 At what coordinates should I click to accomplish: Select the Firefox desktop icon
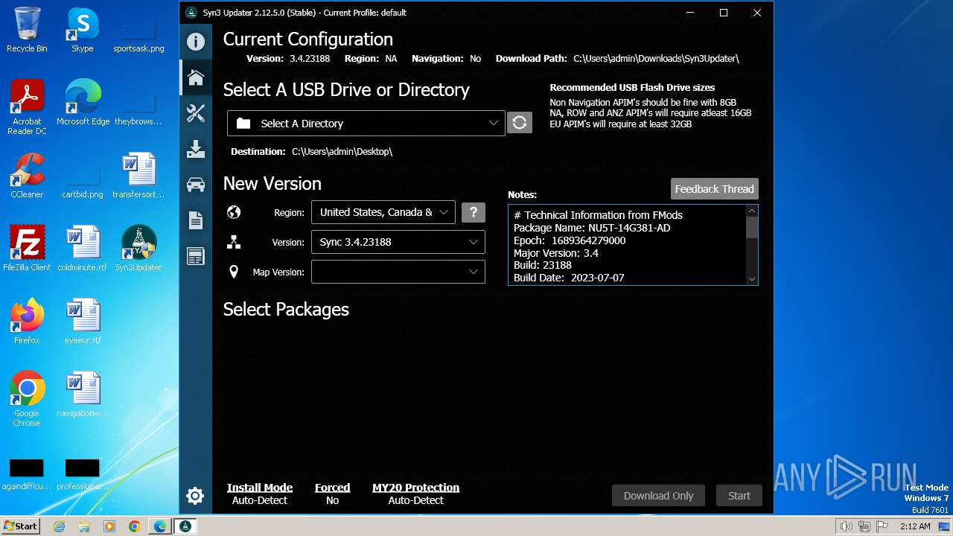click(27, 322)
